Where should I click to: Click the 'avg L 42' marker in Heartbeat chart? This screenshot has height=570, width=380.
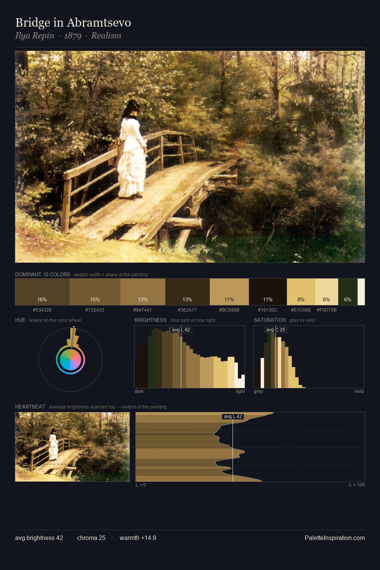(x=233, y=416)
